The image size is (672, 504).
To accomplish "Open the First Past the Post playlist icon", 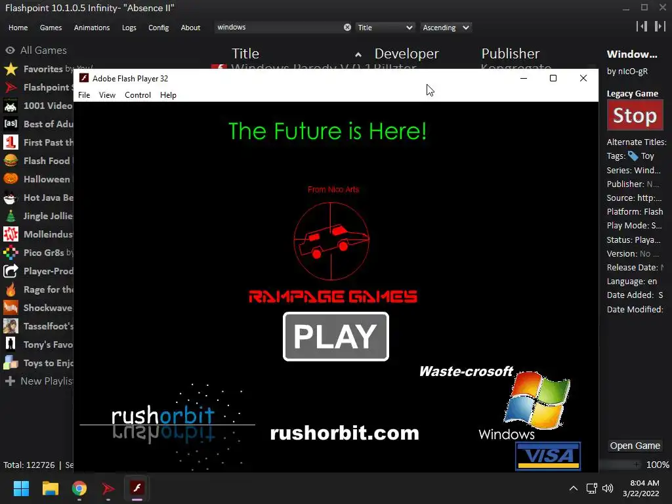I will point(10,142).
